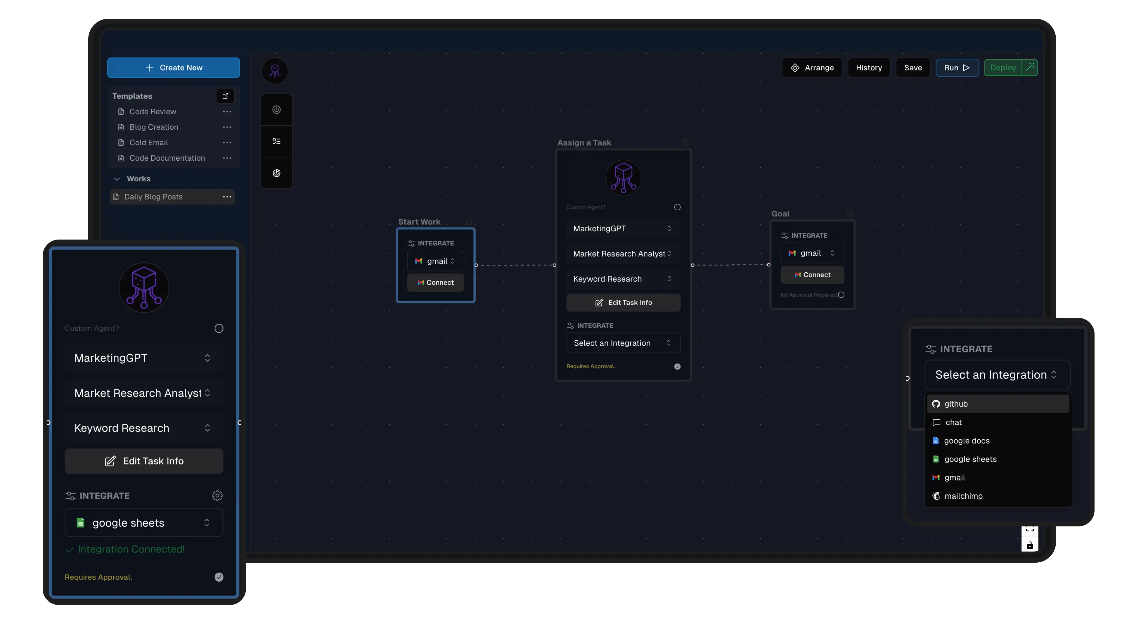Toggle No Approval Required on the Goal node
This screenshot has height=631, width=1122.
coord(841,295)
